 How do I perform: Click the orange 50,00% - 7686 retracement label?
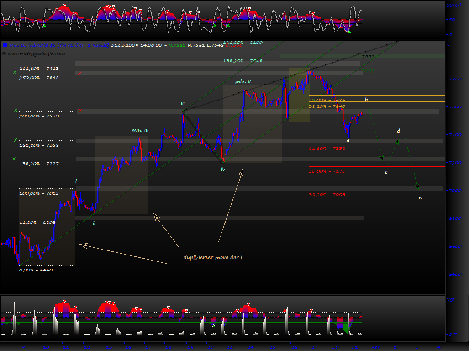click(327, 100)
